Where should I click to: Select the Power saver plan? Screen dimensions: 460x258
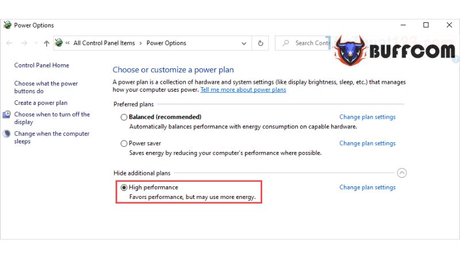124,143
